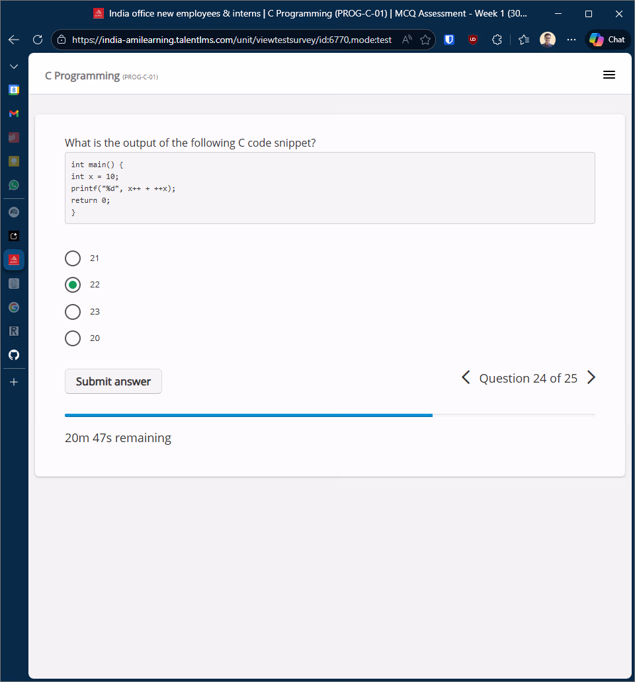Screen dimensions: 635x682
Task: Open the GitHub sidebar tab
Action: 14,355
